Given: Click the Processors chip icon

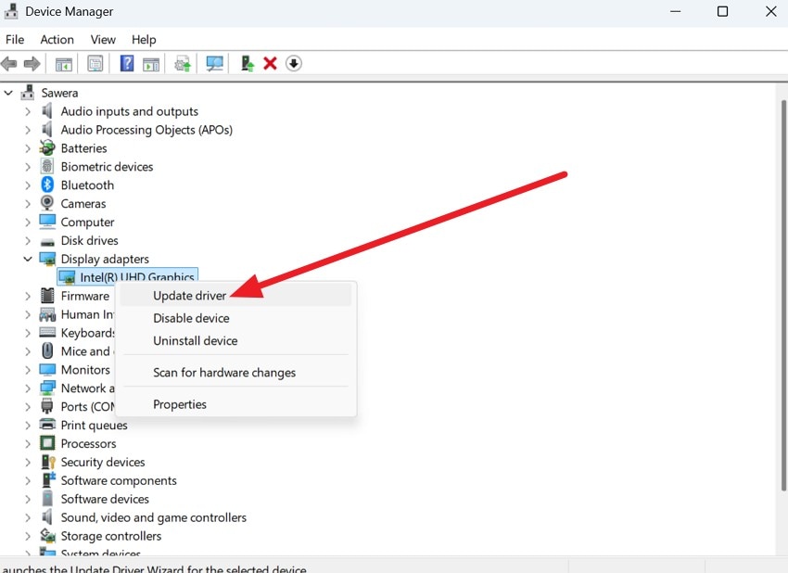Looking at the screenshot, I should 47,443.
